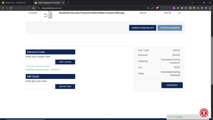Click Update shopping cart button
This screenshot has width=213, height=120.
coord(142,28)
